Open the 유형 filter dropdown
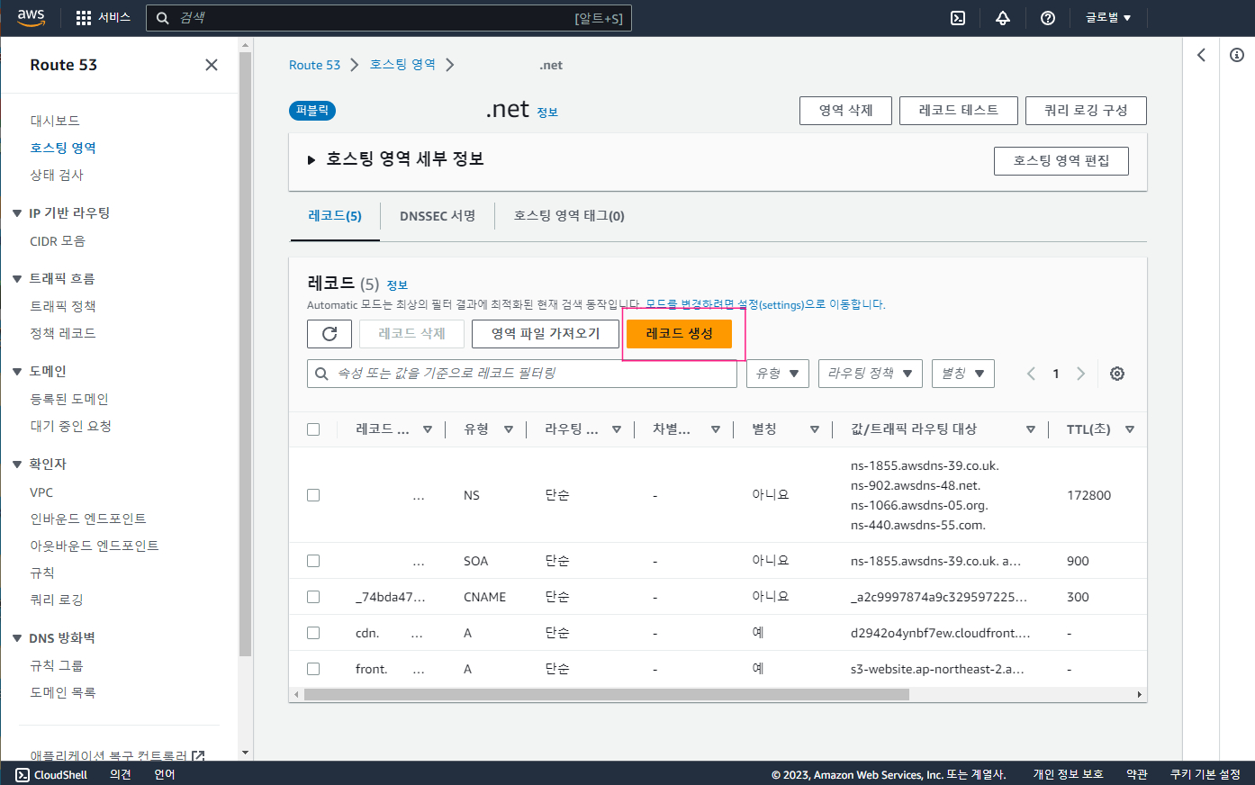This screenshot has height=785, width=1255. pos(778,374)
